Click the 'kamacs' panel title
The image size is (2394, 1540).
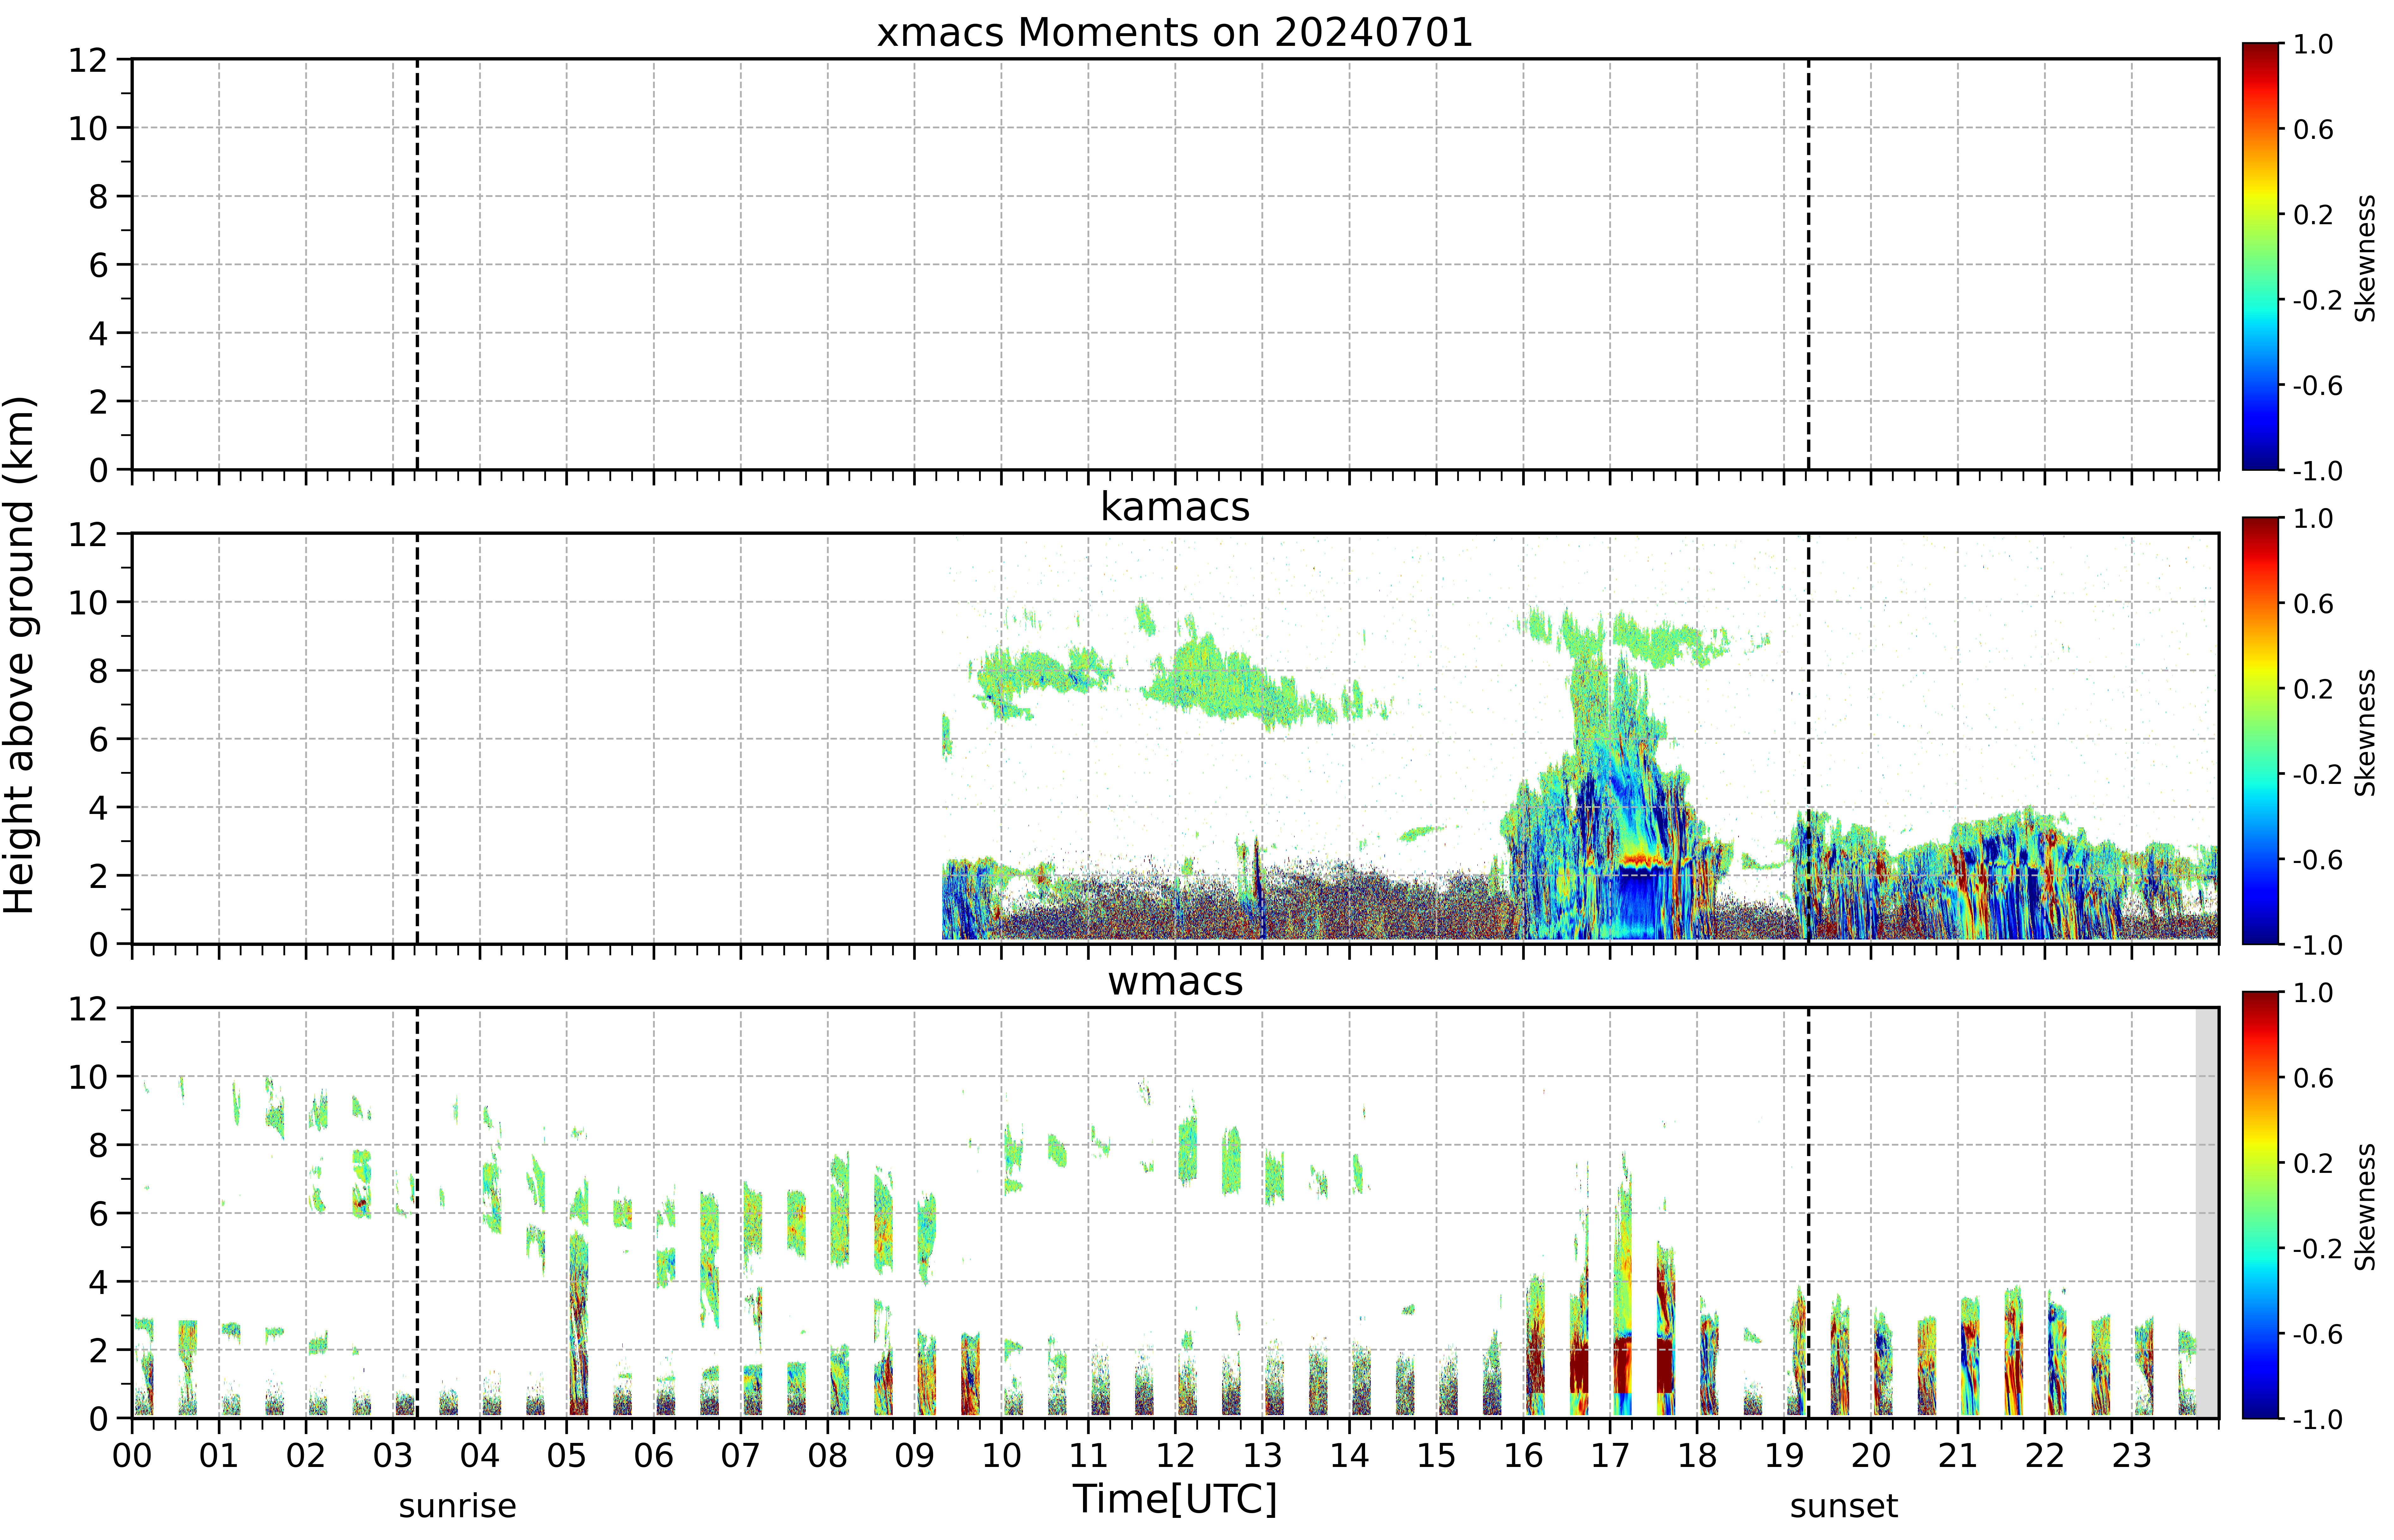(1175, 507)
